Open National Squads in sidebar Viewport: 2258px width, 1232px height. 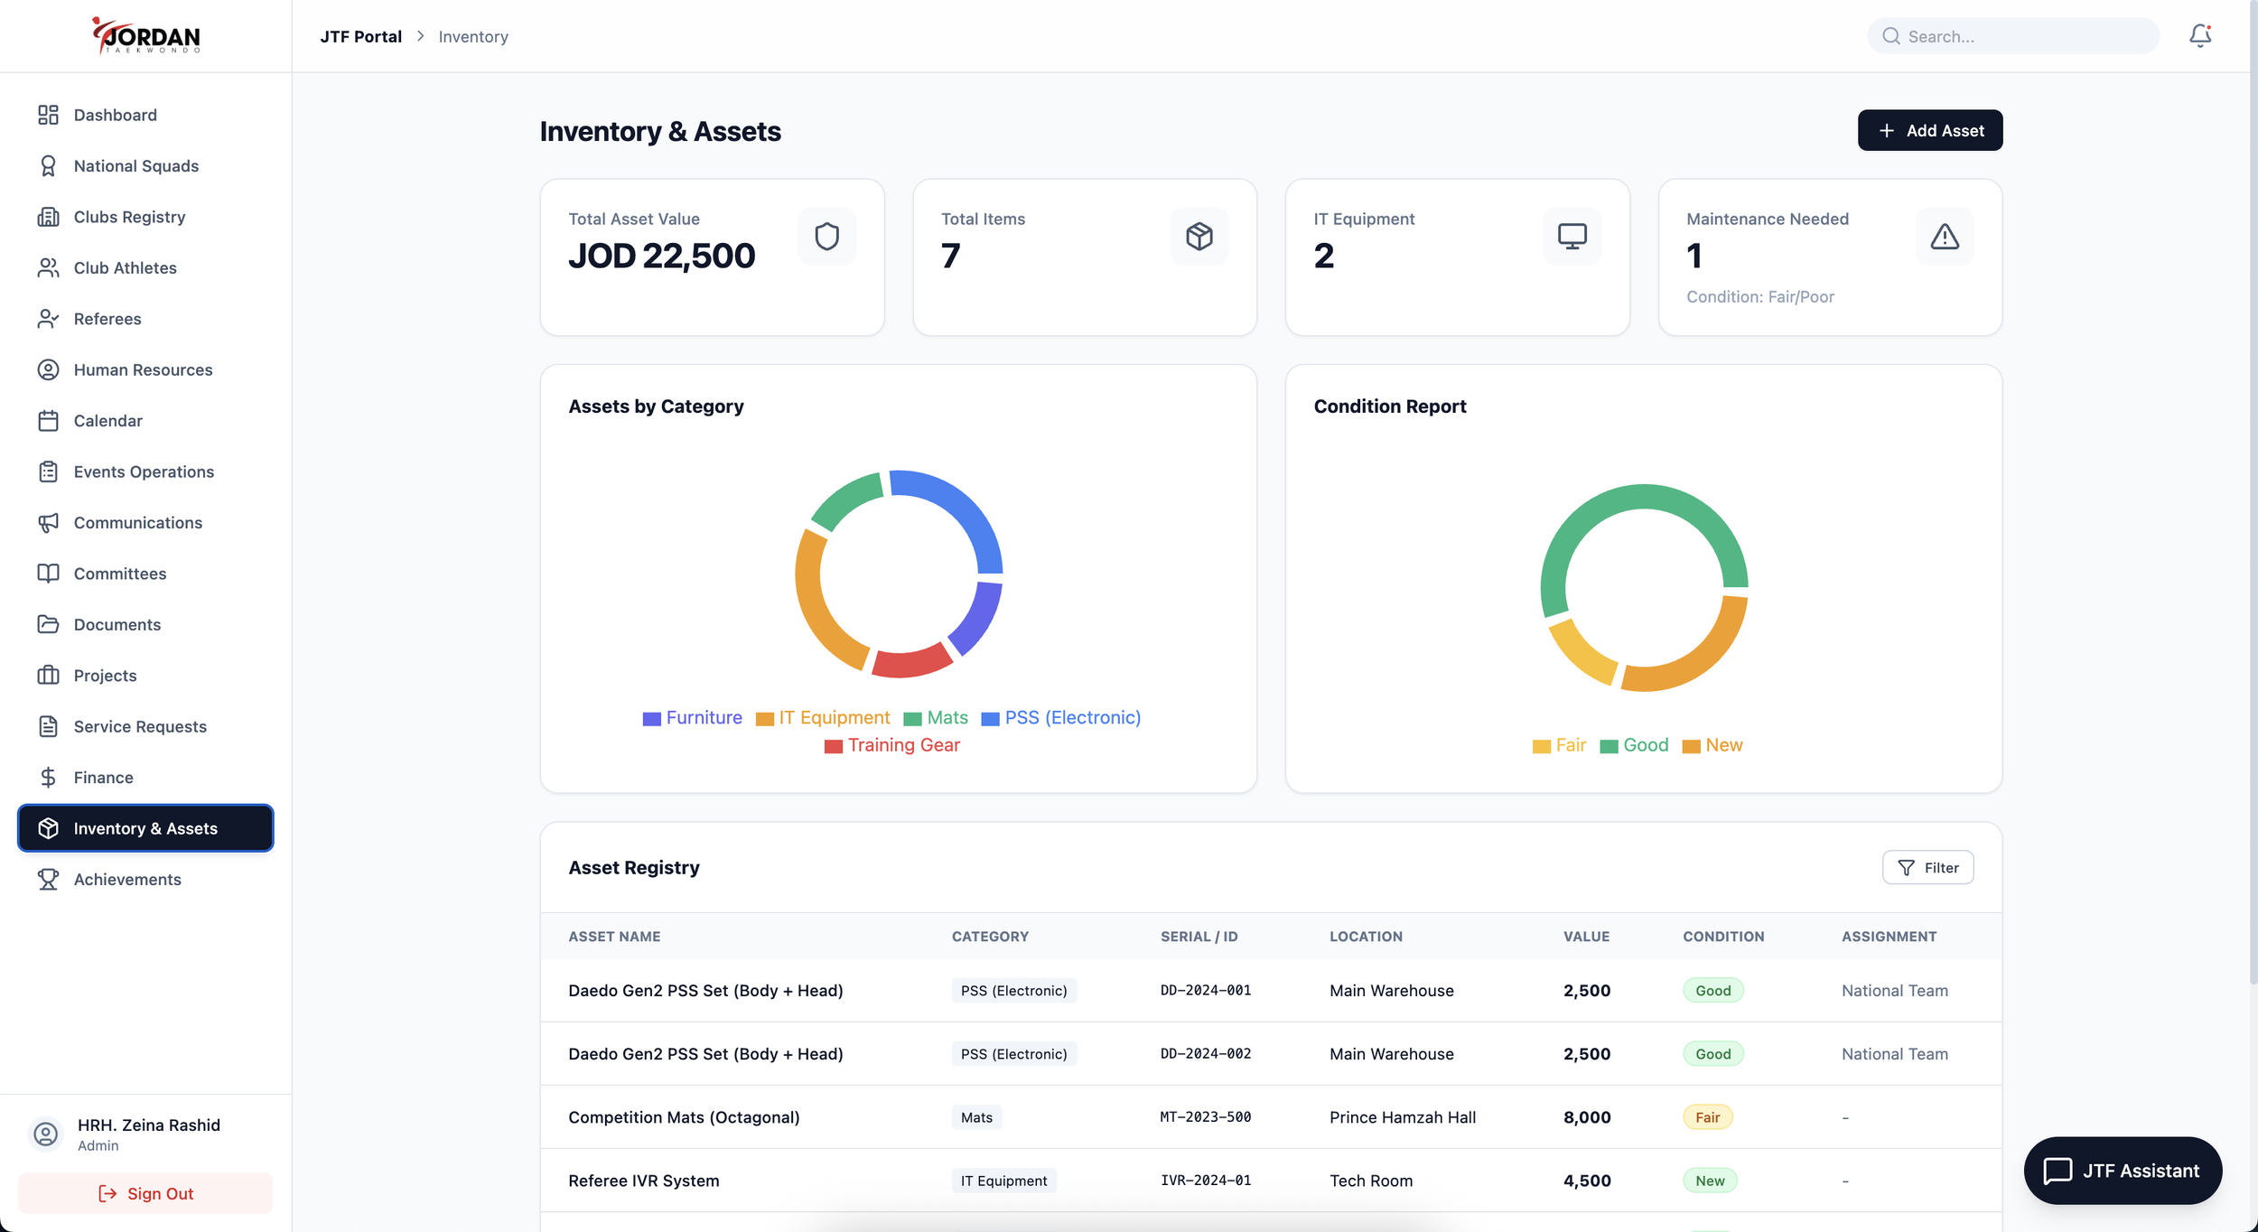click(135, 166)
